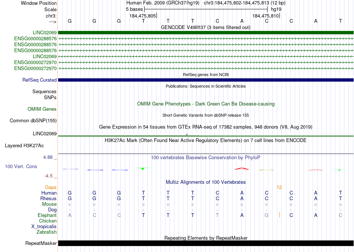This screenshot has width=354, height=252.
Task: Click the dark blue RefSeq Curated bar
Action: coord(206,80)
